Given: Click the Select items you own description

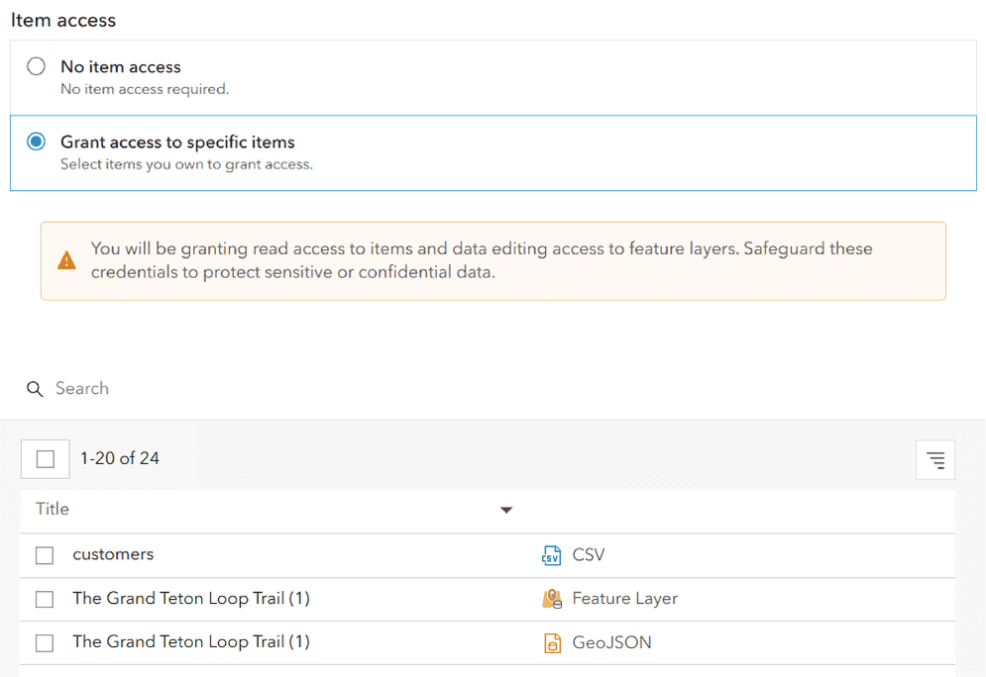Looking at the screenshot, I should tap(186, 164).
